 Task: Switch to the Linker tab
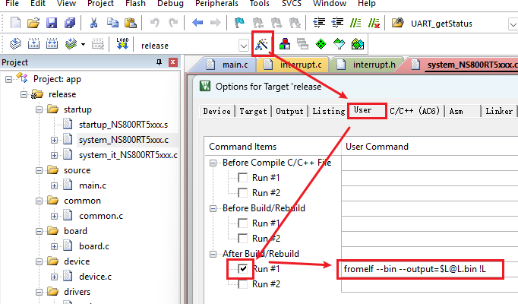pyautogui.click(x=499, y=111)
